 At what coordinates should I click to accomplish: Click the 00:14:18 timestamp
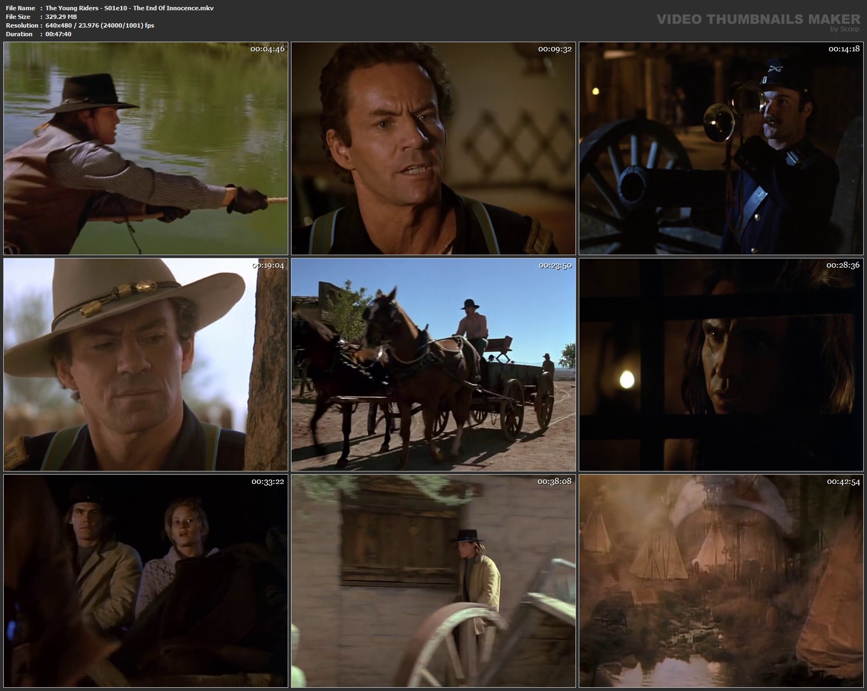[844, 49]
